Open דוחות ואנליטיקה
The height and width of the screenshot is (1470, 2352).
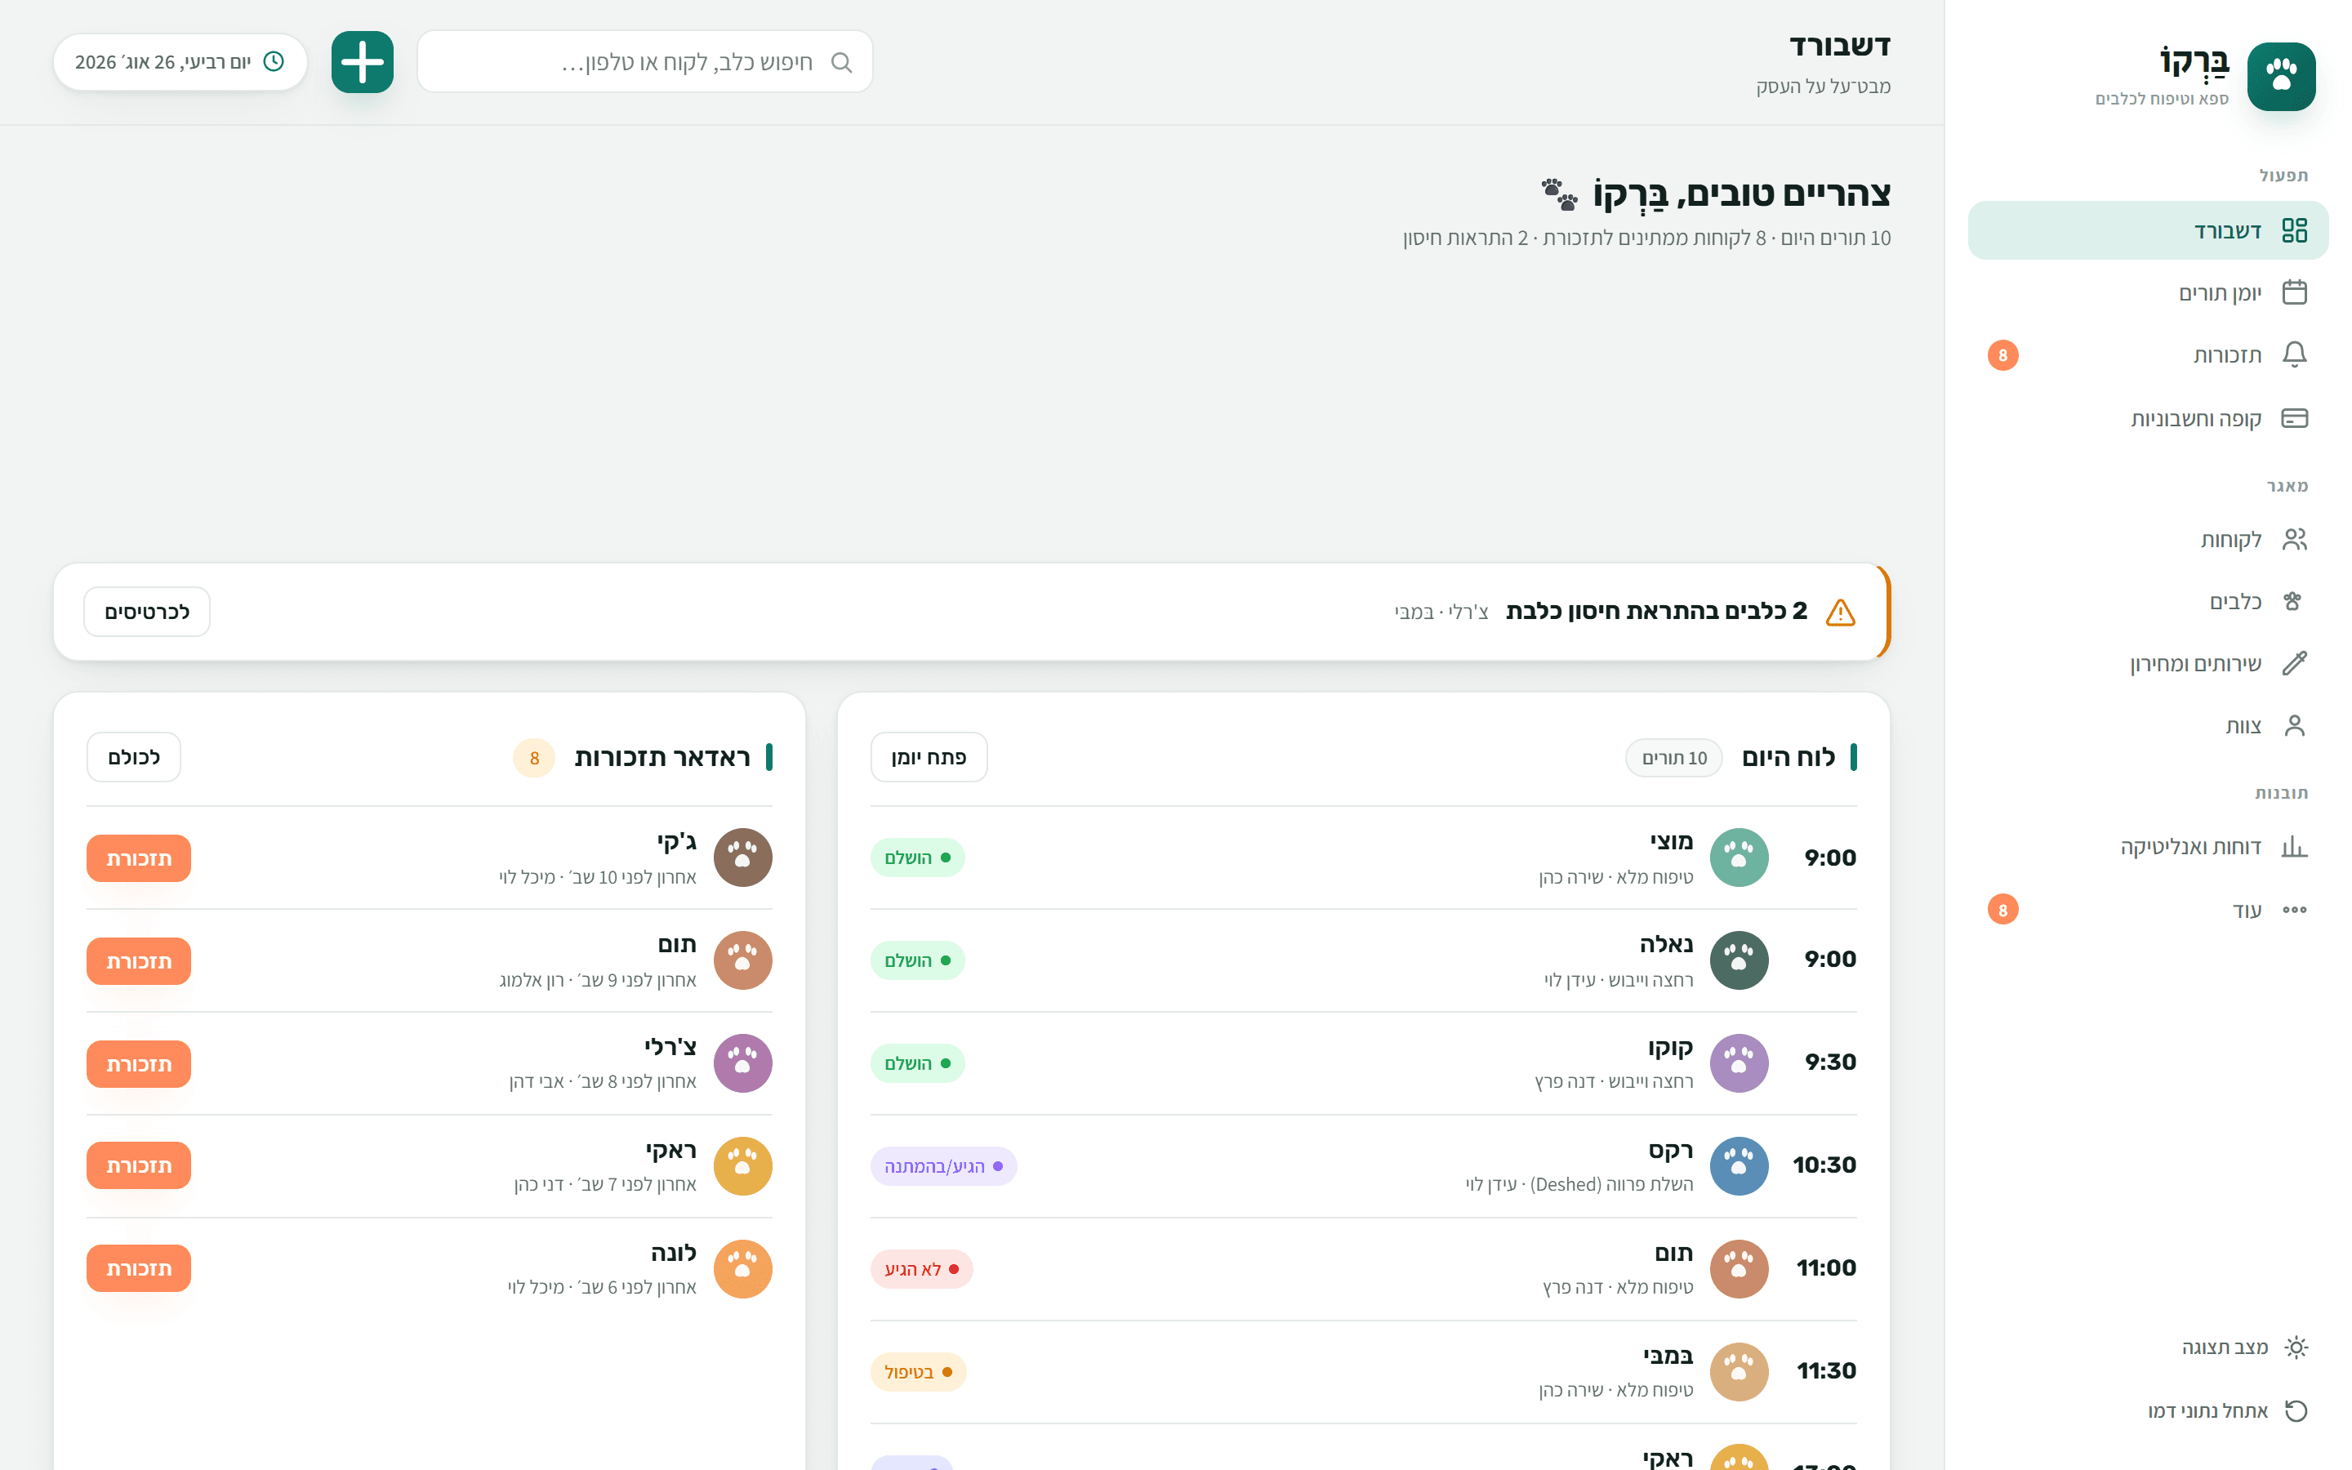pos(2148,847)
